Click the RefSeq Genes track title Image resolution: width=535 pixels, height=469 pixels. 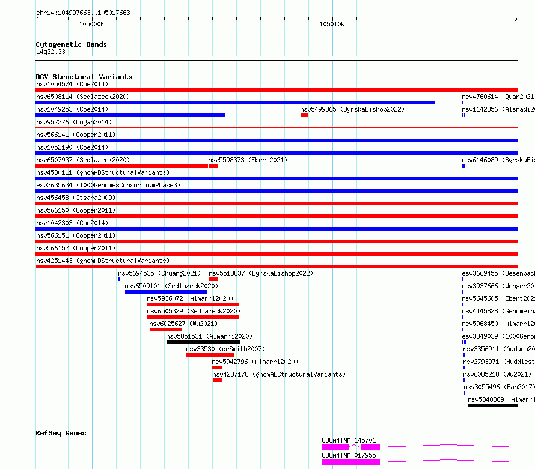pos(61,433)
